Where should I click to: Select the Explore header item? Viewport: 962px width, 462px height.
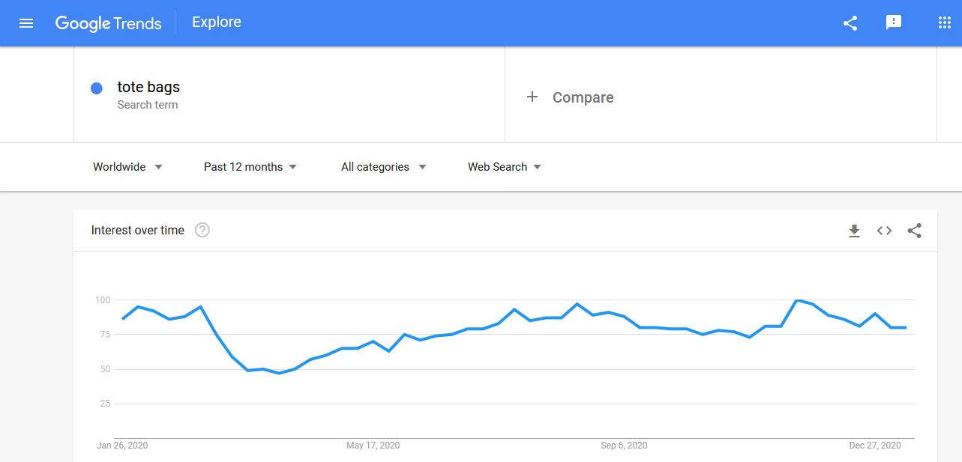pyautogui.click(x=217, y=22)
